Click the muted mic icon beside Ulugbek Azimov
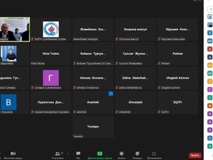Image resolution: width=213 pixels, height=160 pixels. [159, 88]
